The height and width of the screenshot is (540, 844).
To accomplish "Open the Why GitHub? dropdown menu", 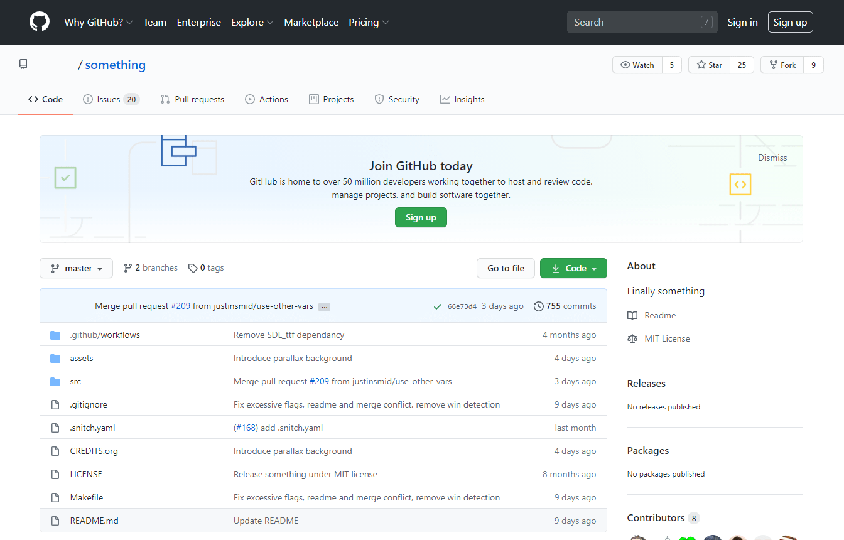I will 98,22.
